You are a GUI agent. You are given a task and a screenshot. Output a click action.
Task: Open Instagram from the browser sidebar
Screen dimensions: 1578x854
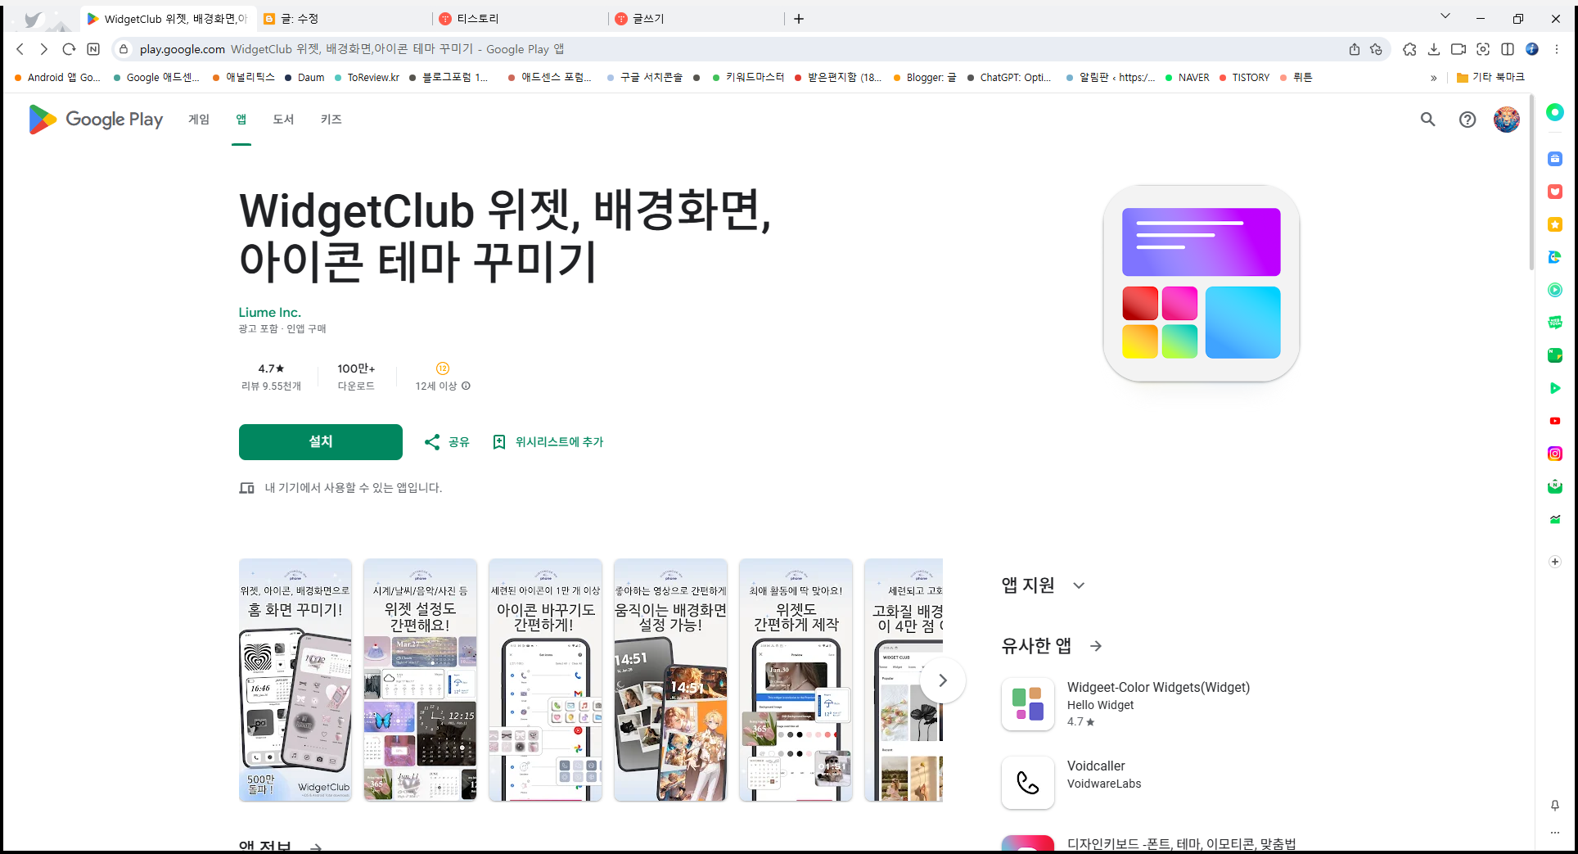[1554, 453]
